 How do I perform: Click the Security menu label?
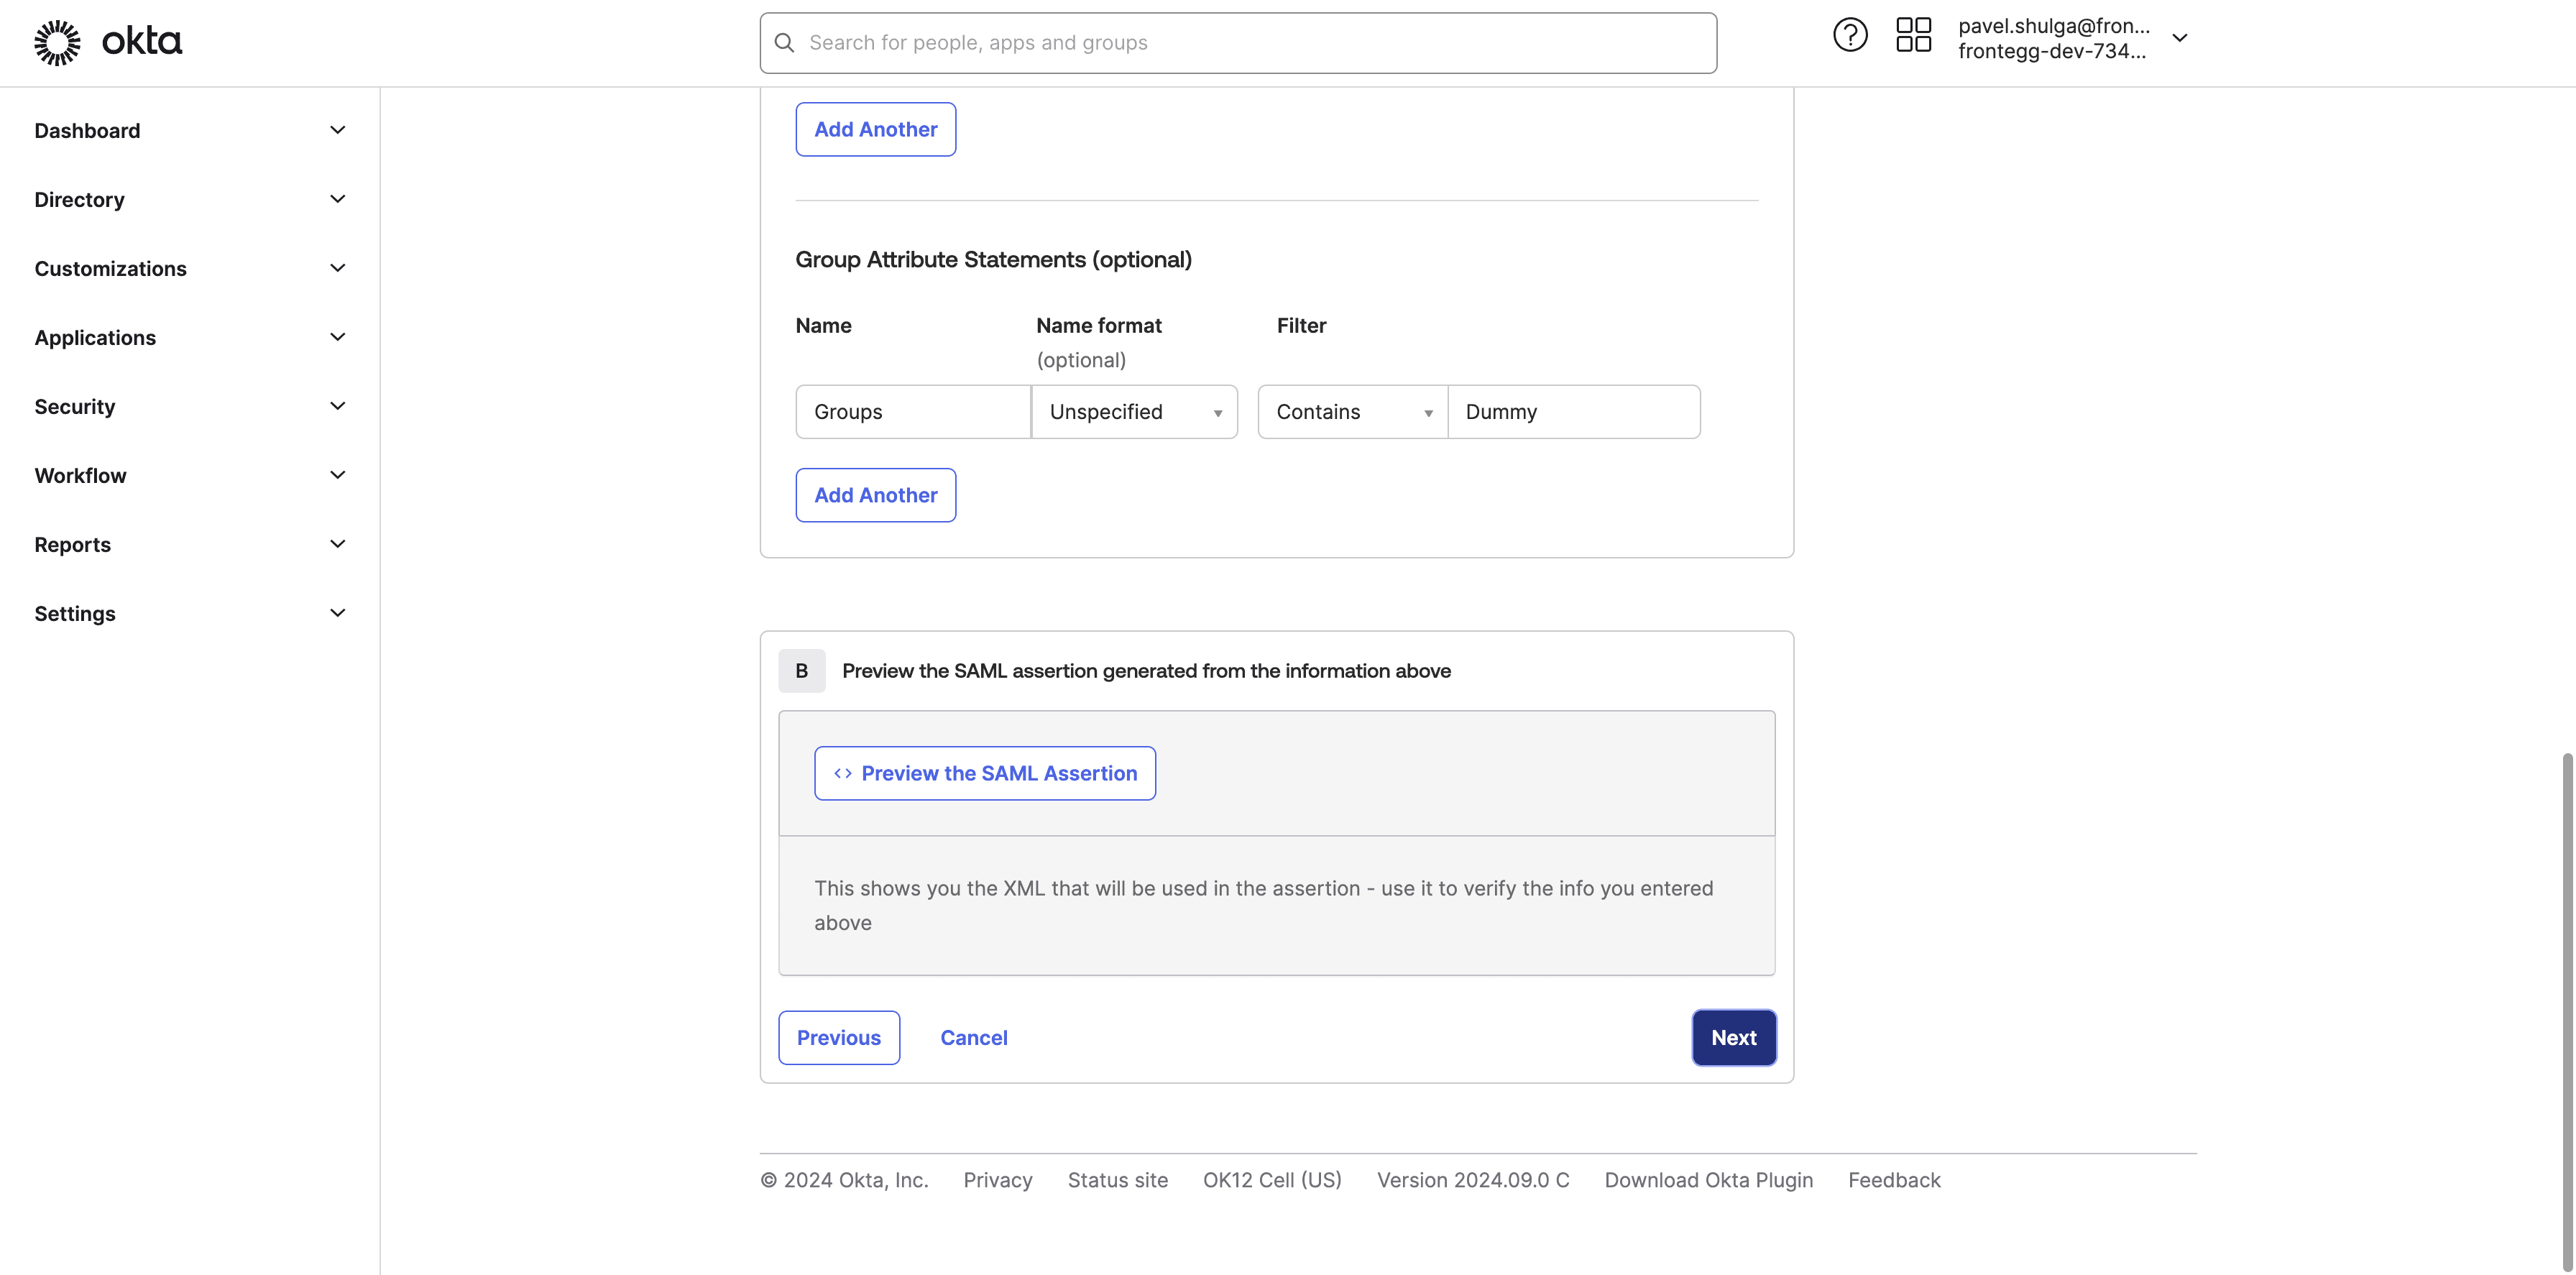(x=75, y=407)
